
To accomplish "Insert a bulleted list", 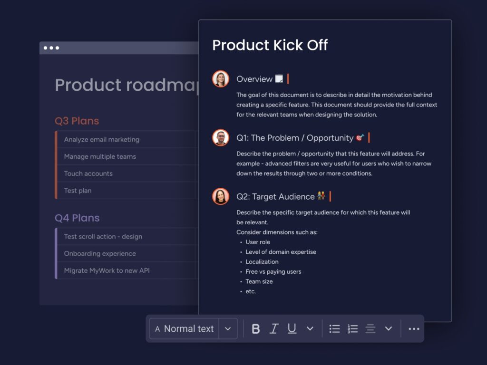I will 334,328.
